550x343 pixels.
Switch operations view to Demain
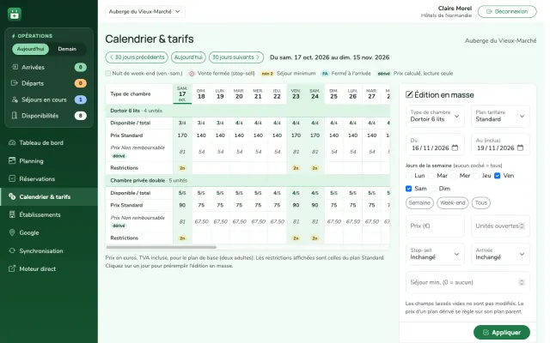click(x=67, y=49)
